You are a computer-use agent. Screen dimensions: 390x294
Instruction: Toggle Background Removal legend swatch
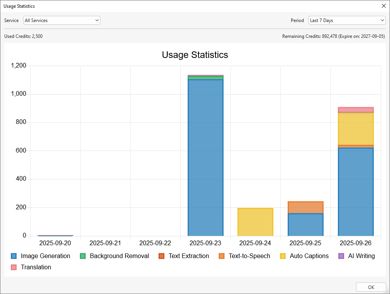pos(83,256)
